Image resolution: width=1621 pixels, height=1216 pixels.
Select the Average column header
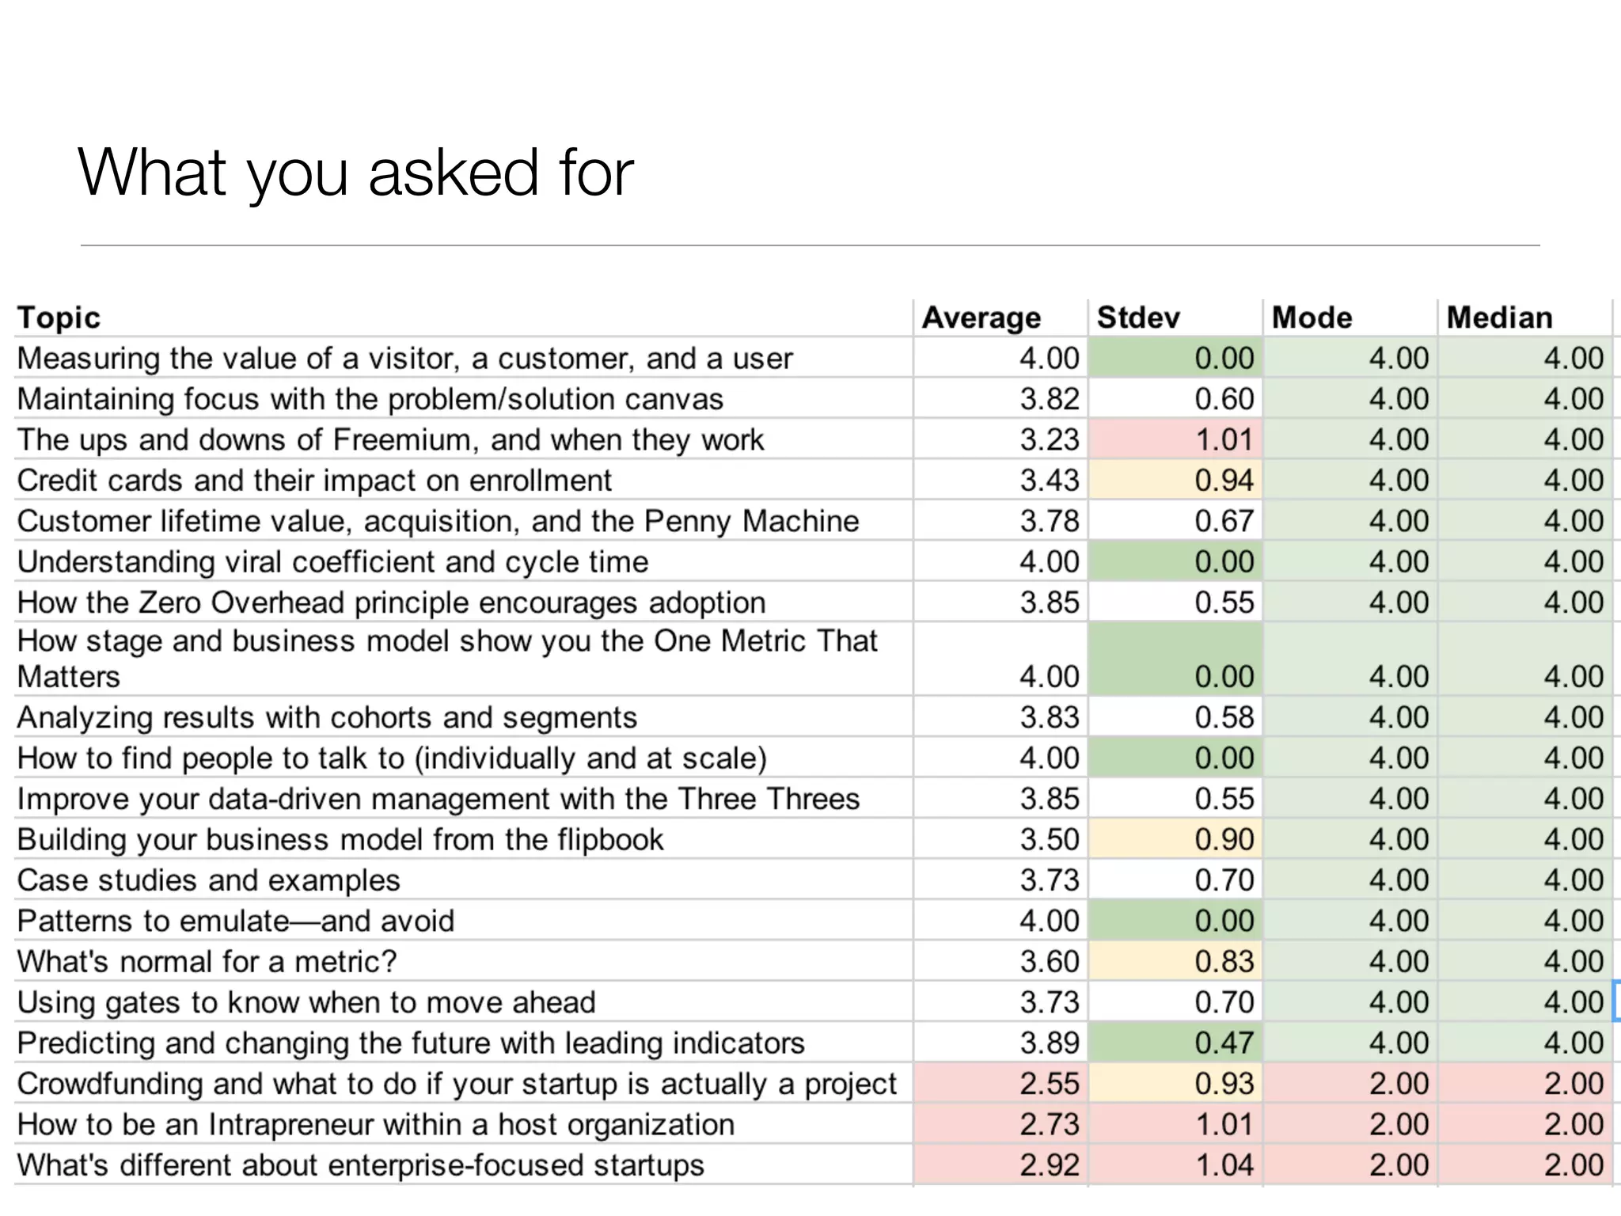pyautogui.click(x=981, y=317)
